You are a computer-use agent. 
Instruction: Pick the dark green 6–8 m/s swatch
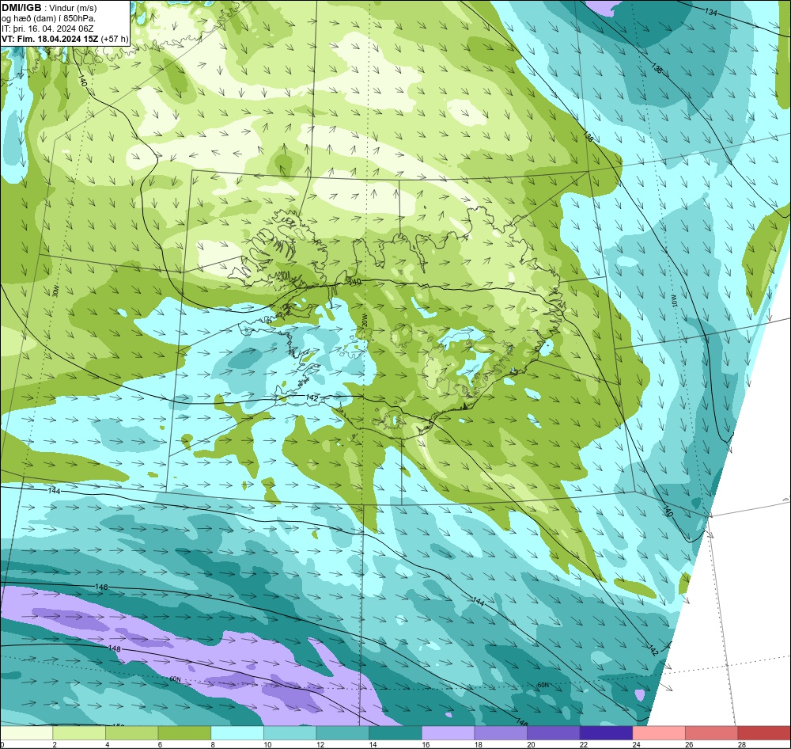tap(184, 733)
